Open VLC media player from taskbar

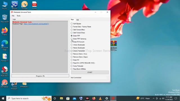click(100, 98)
